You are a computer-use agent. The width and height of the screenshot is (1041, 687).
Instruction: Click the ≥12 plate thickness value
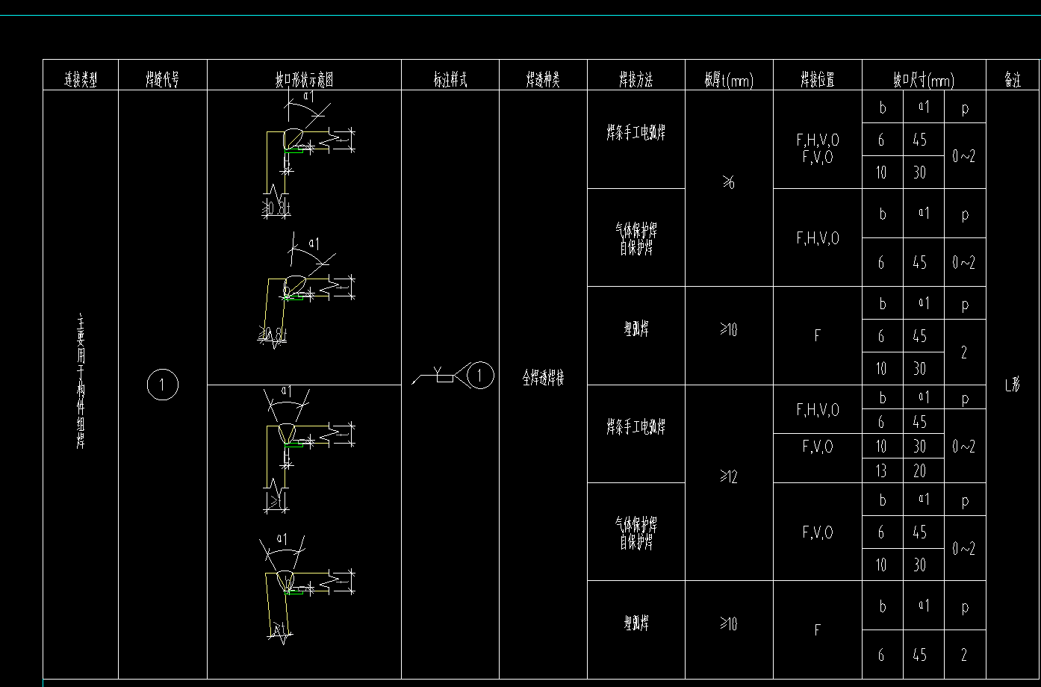tap(729, 476)
